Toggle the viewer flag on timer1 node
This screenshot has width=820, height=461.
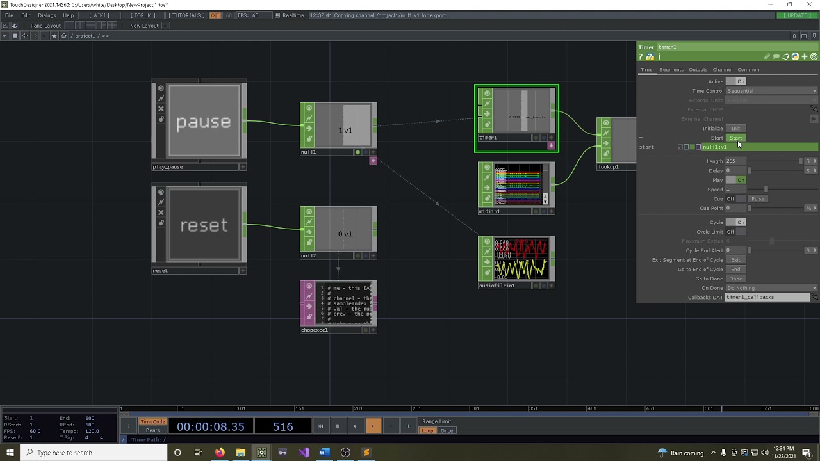tap(487, 93)
